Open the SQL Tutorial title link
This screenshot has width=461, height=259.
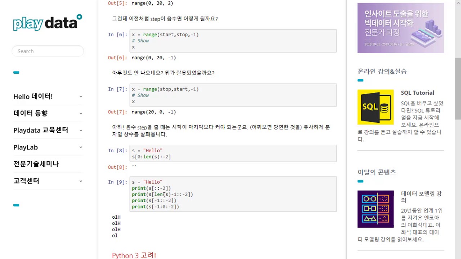tap(417, 92)
